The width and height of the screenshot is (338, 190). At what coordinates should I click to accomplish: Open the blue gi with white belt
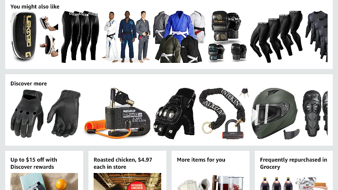(179, 36)
